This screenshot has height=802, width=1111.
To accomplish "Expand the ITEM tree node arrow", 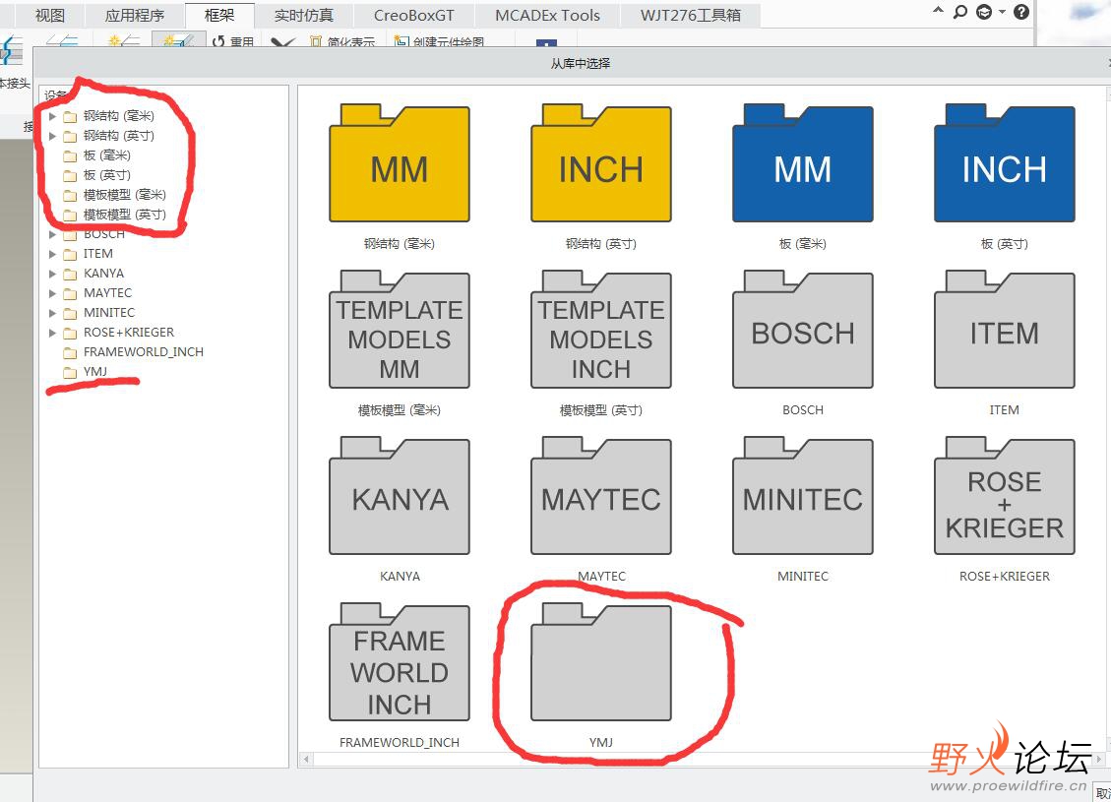I will [x=52, y=254].
